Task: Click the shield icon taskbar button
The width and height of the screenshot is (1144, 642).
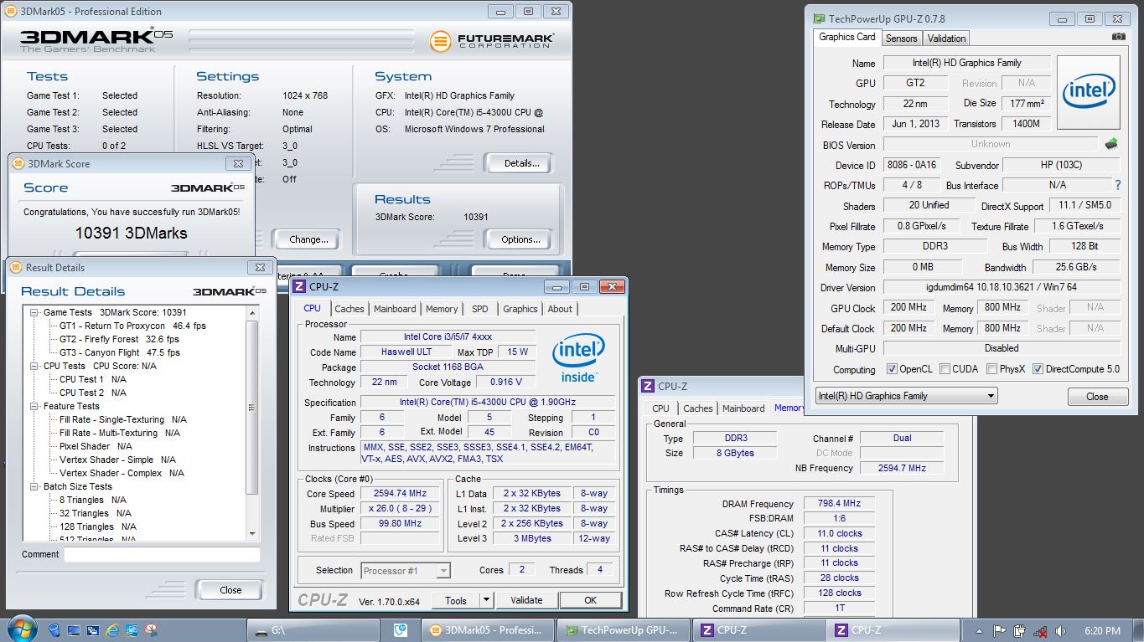Action: pos(399,630)
